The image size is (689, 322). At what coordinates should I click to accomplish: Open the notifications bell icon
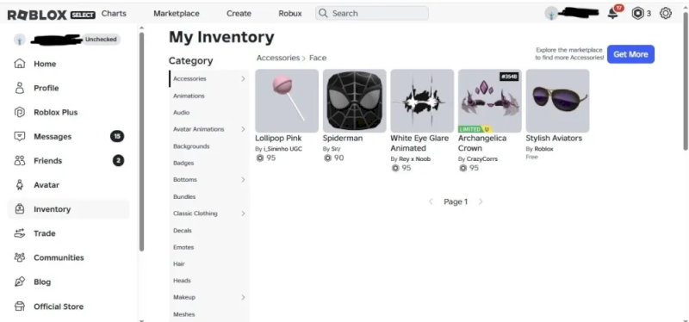[613, 13]
